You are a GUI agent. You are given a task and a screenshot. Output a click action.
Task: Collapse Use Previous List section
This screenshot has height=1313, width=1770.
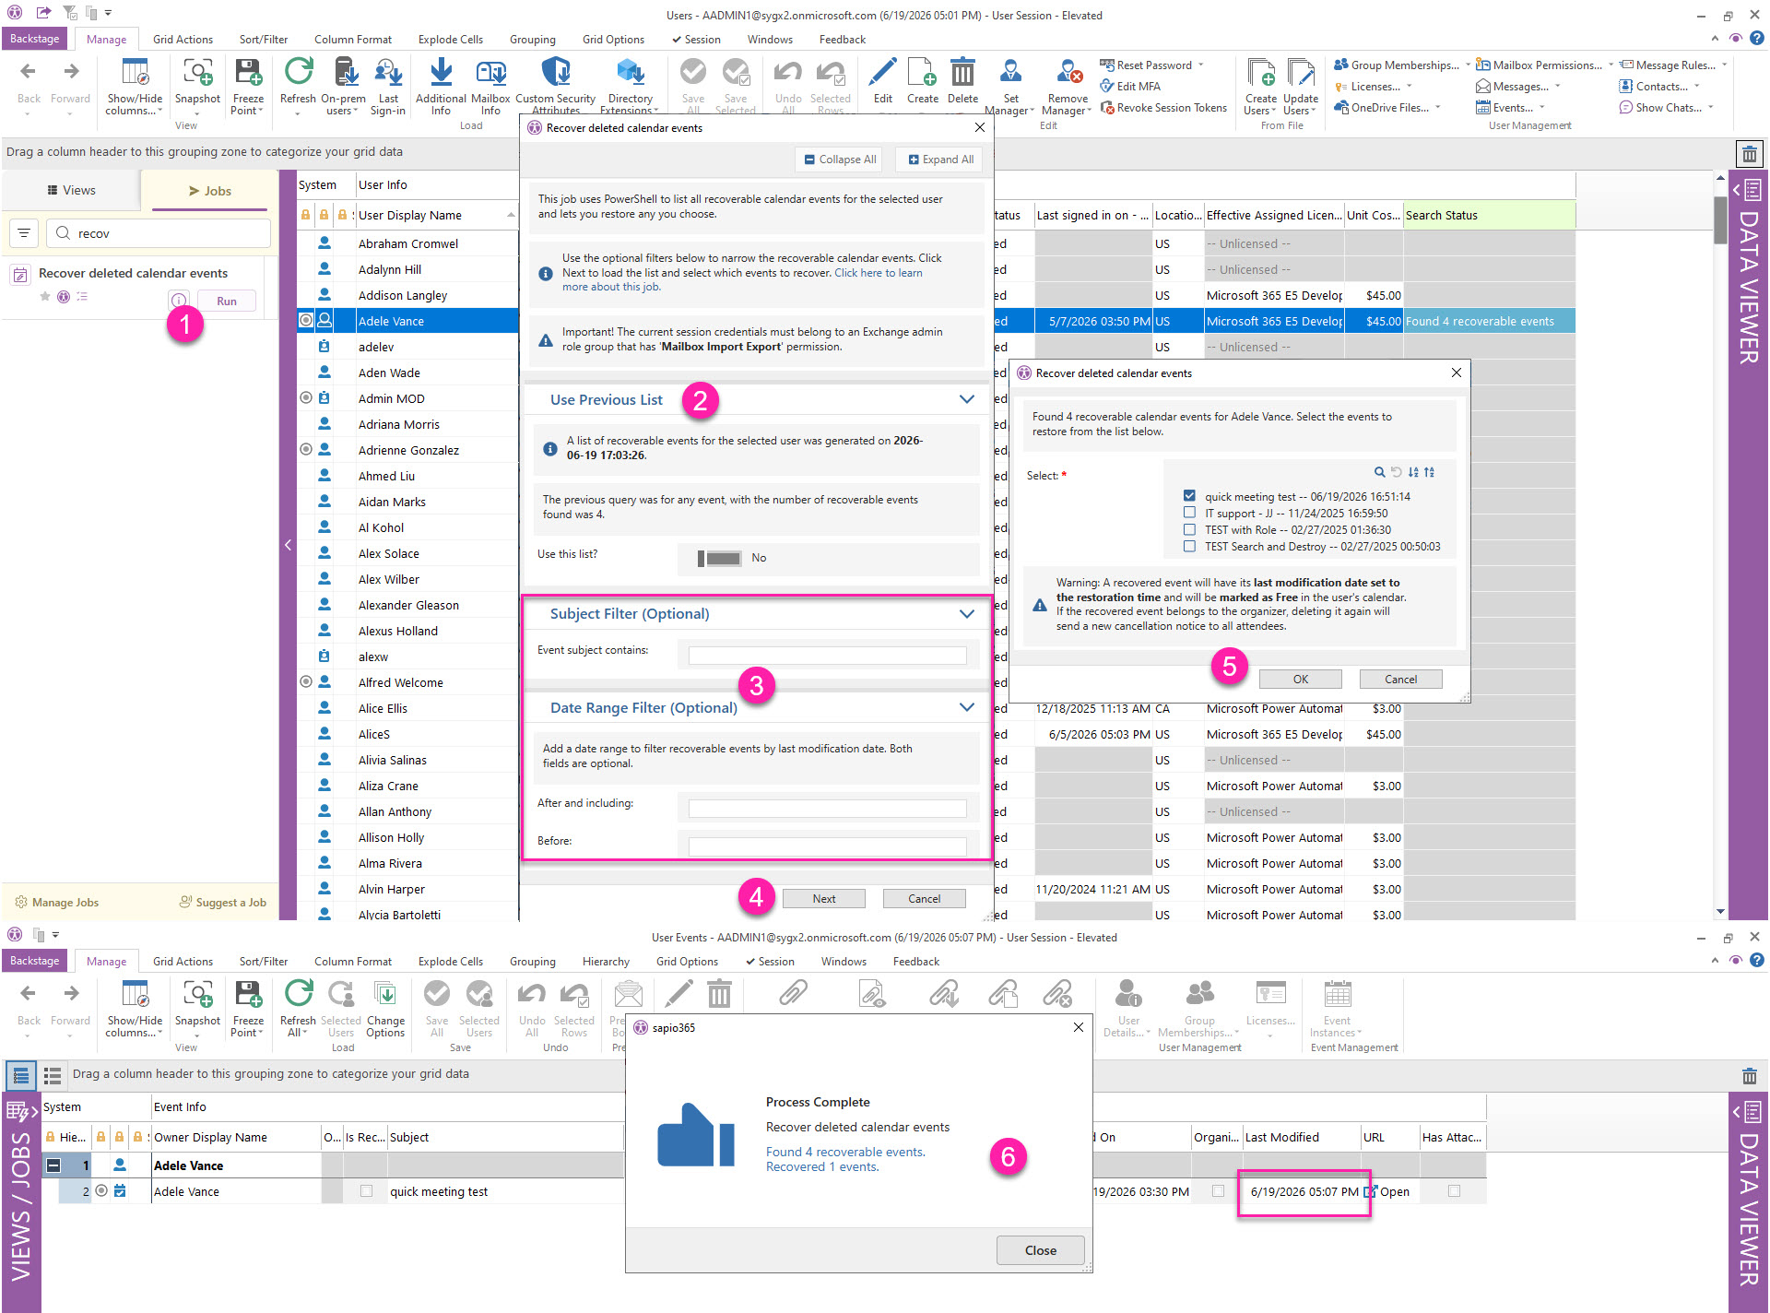[x=966, y=399]
